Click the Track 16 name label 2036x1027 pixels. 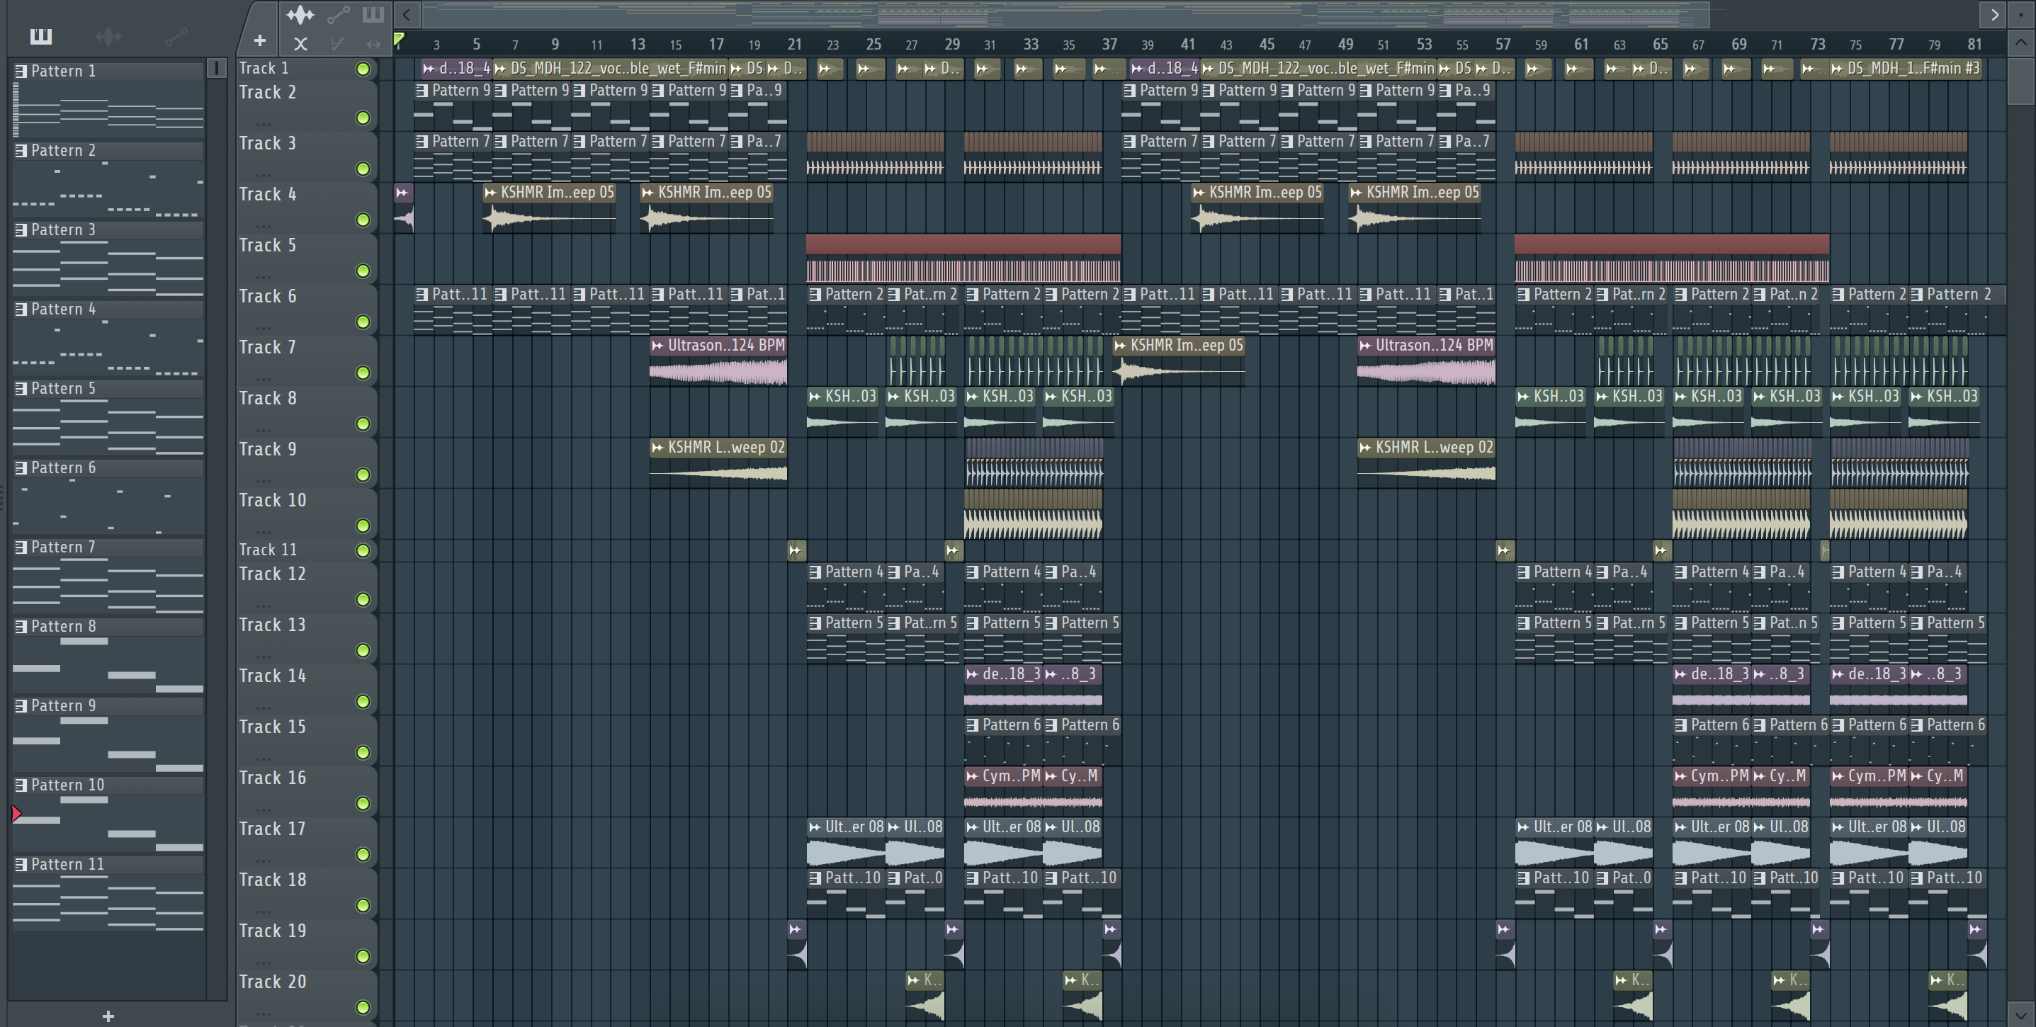[273, 778]
